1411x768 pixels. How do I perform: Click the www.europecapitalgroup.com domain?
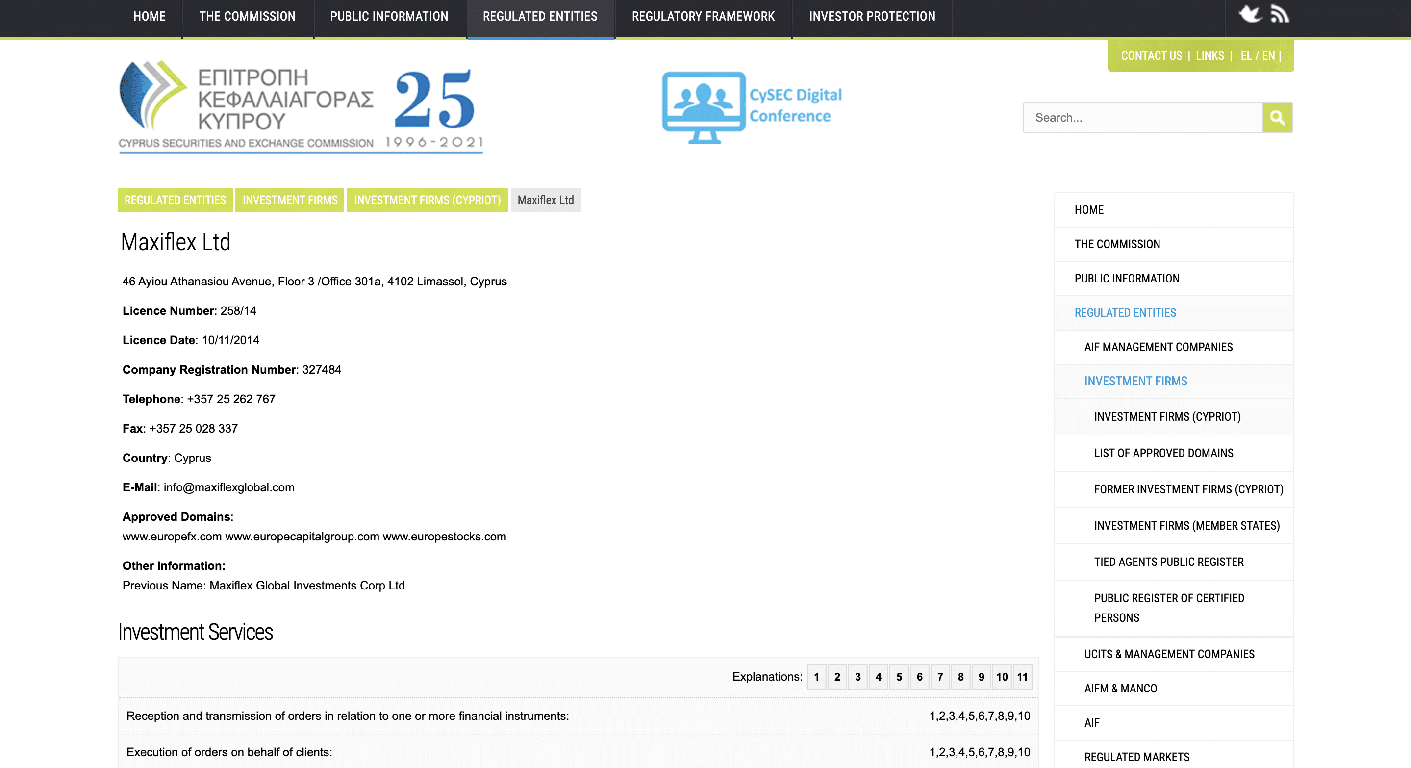click(x=302, y=537)
